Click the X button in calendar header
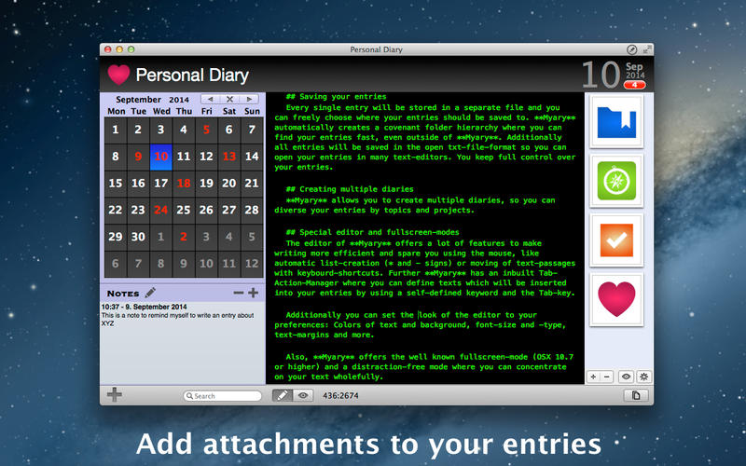This screenshot has width=746, height=466. (x=230, y=99)
